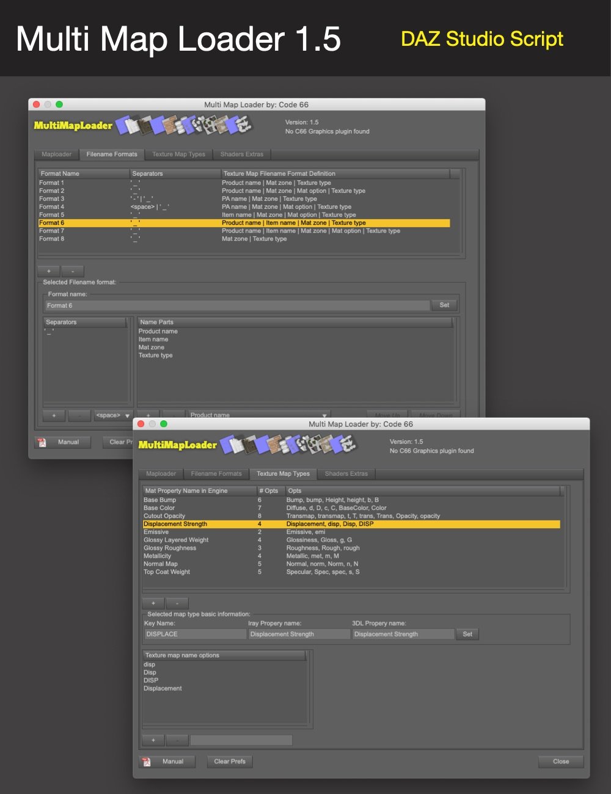Click the DISPLACE Key Name input field
This screenshot has height=794, width=611.
[x=194, y=633]
